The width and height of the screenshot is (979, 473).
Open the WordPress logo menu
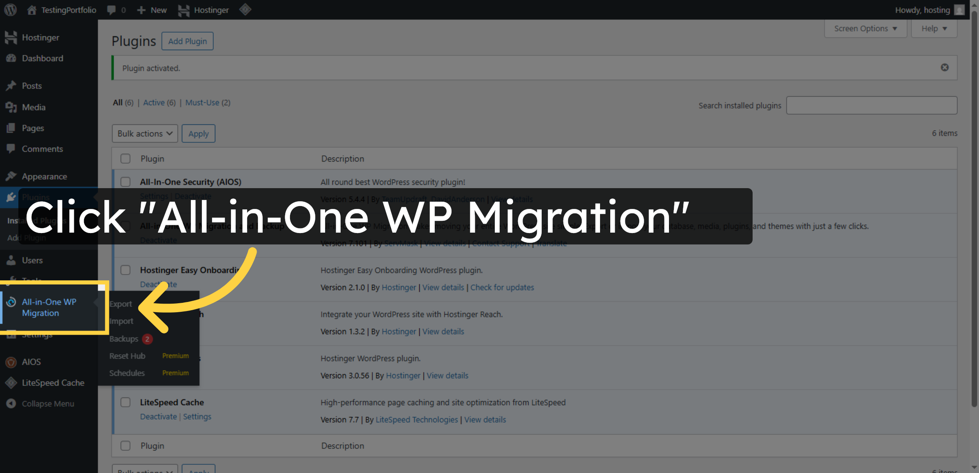pos(10,10)
